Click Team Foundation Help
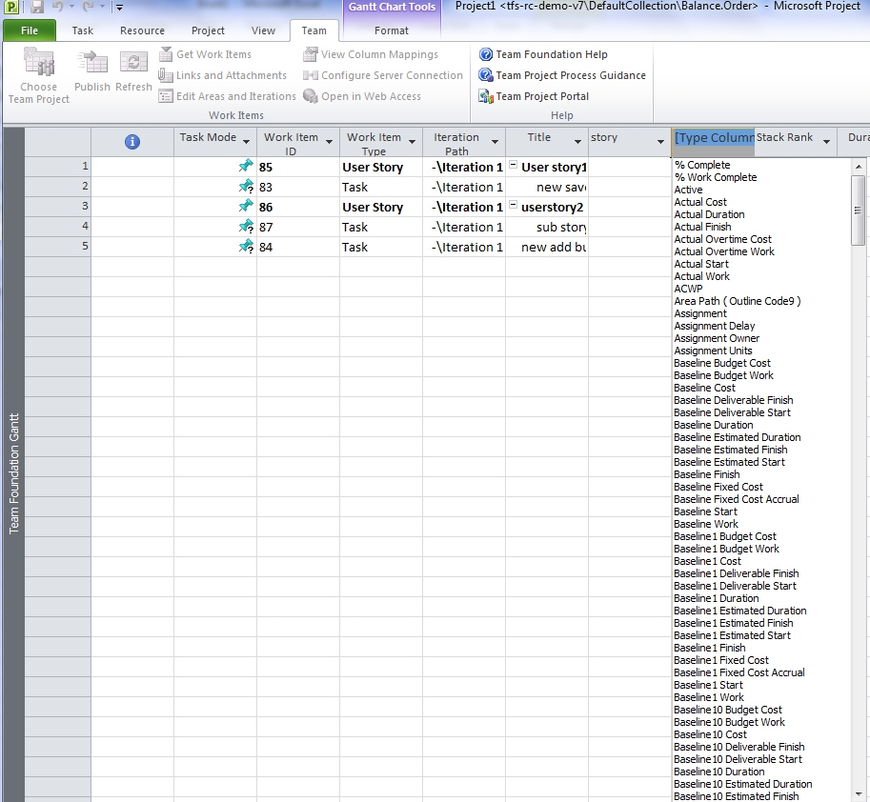The image size is (870, 802). [x=553, y=54]
